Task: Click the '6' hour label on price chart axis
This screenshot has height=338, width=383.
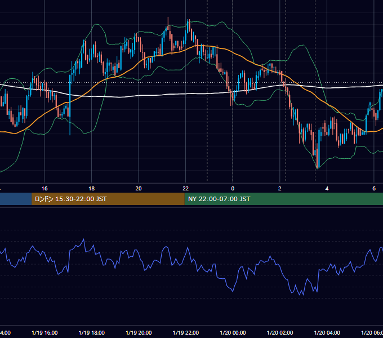Action: (374, 189)
